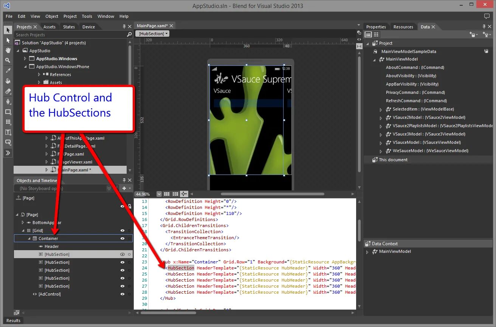This screenshot has height=327, width=496.
Task: Open the create sample data button
Action: pos(473,34)
